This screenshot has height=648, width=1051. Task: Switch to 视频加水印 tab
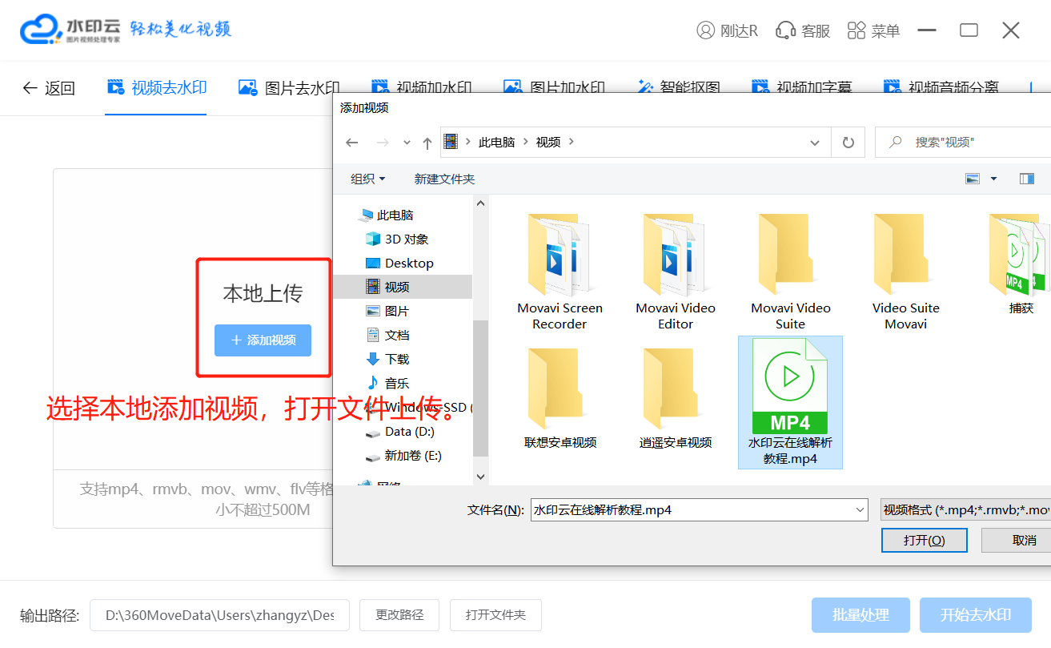[421, 88]
